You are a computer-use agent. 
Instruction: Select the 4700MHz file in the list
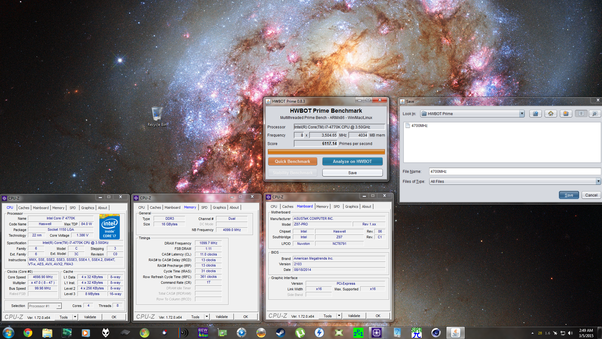pos(416,126)
